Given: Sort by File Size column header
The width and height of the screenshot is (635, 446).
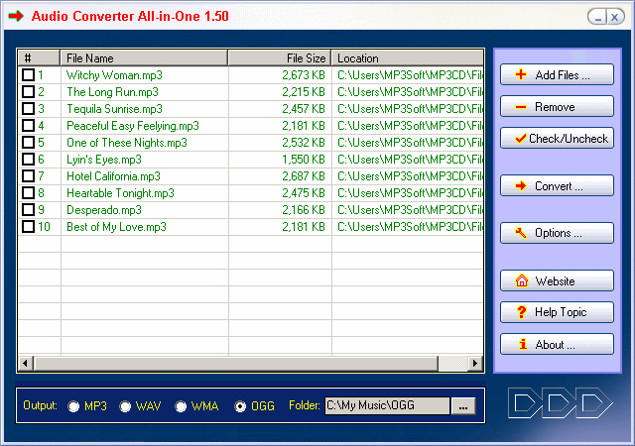Looking at the screenshot, I should (279, 58).
